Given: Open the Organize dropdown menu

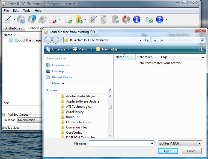Looking at the screenshot, I should click(58, 49).
